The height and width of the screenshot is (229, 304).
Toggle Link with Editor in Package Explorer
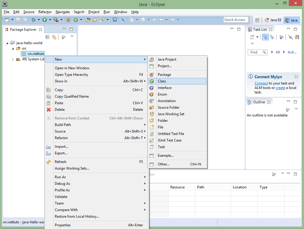[54, 37]
